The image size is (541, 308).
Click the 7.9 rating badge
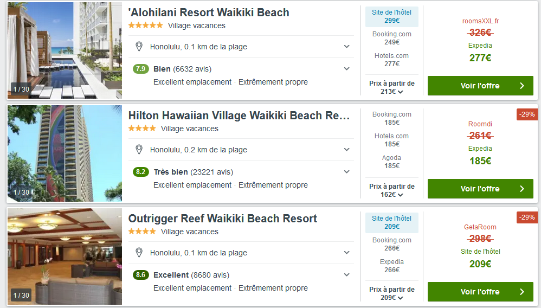[140, 69]
